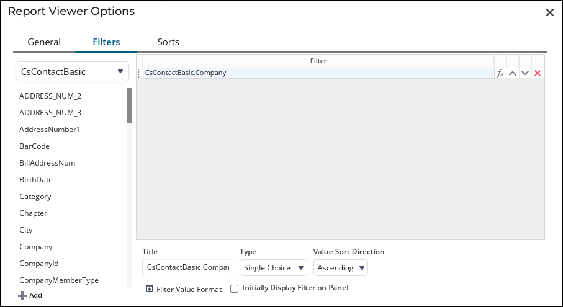The width and height of the screenshot is (563, 307).
Task: Open the fx formula editor for CsContactBasic.Company
Action: 500,73
